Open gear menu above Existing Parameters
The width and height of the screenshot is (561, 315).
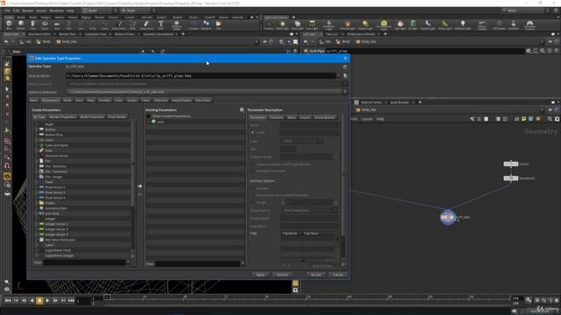[x=242, y=109]
